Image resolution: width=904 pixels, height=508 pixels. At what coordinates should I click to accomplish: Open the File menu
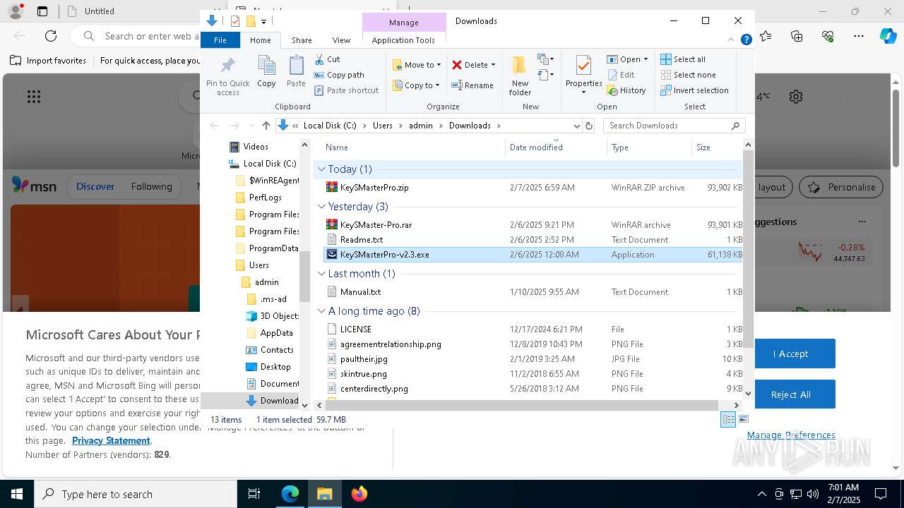point(220,40)
